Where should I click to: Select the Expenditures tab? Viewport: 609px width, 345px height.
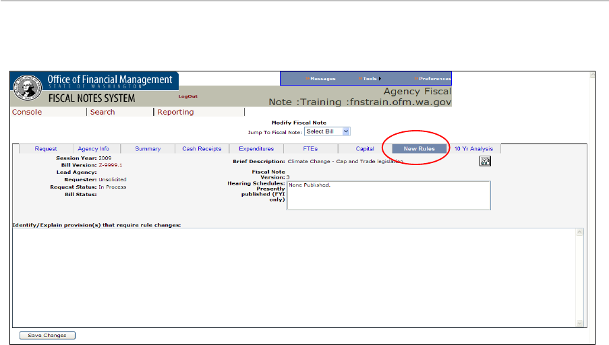click(256, 149)
